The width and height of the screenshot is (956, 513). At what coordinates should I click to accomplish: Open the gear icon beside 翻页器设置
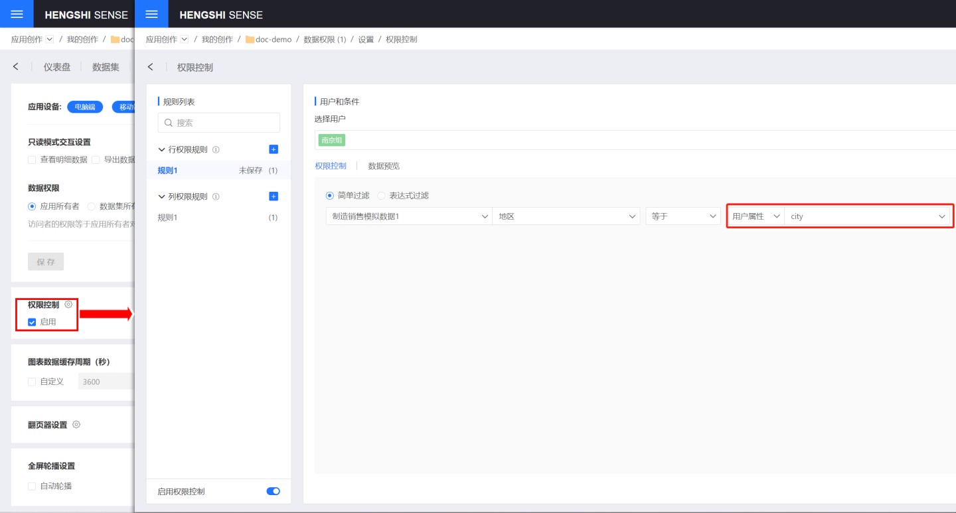[x=76, y=425]
